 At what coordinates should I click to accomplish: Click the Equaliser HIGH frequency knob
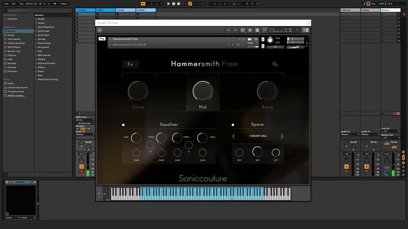[202, 138]
